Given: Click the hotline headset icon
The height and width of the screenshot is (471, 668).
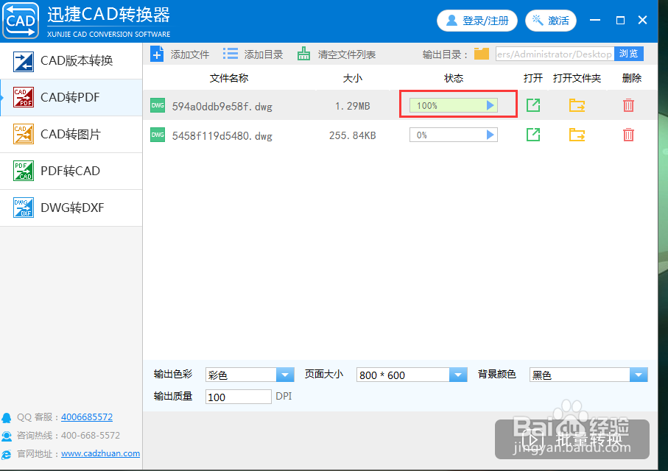Looking at the screenshot, I should pyautogui.click(x=7, y=436).
